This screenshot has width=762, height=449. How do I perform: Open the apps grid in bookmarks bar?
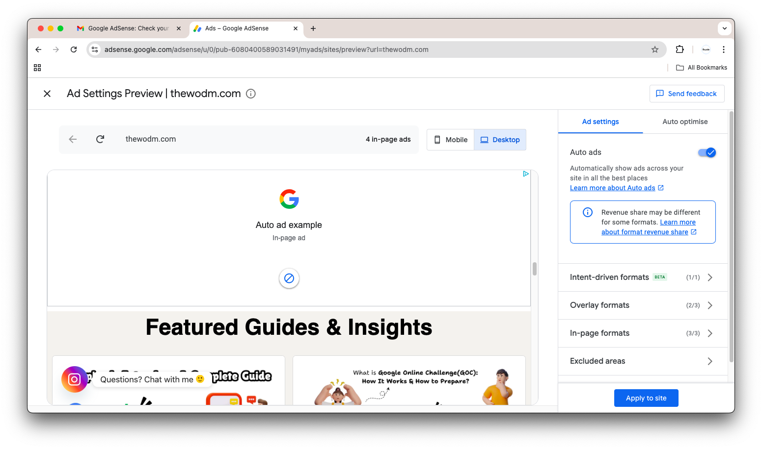tap(37, 68)
